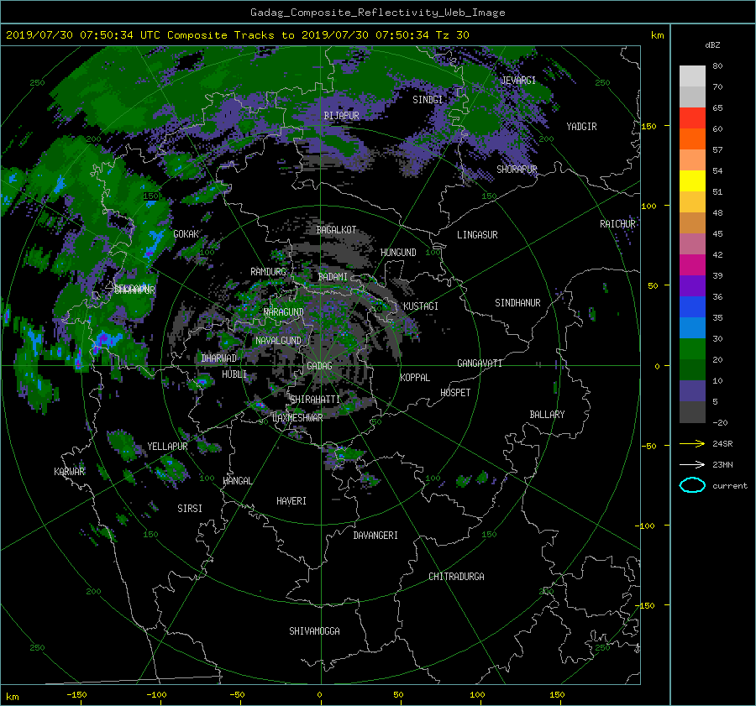Screen dimensions: 756x706
Task: Click the BIJAPUR city label
Action: [x=341, y=116]
